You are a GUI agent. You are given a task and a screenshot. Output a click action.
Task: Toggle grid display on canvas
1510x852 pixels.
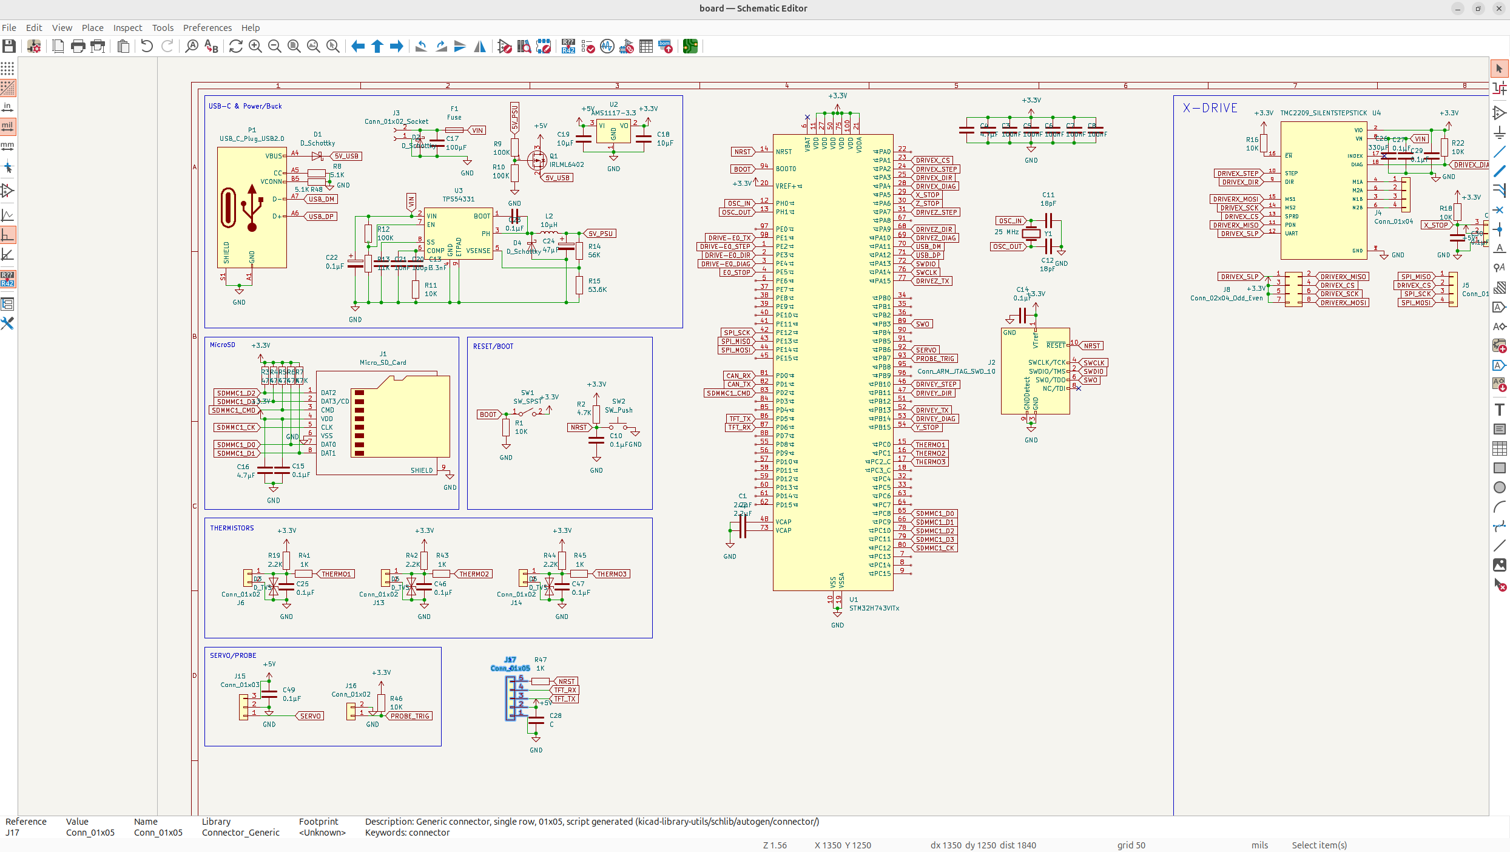[x=8, y=69]
